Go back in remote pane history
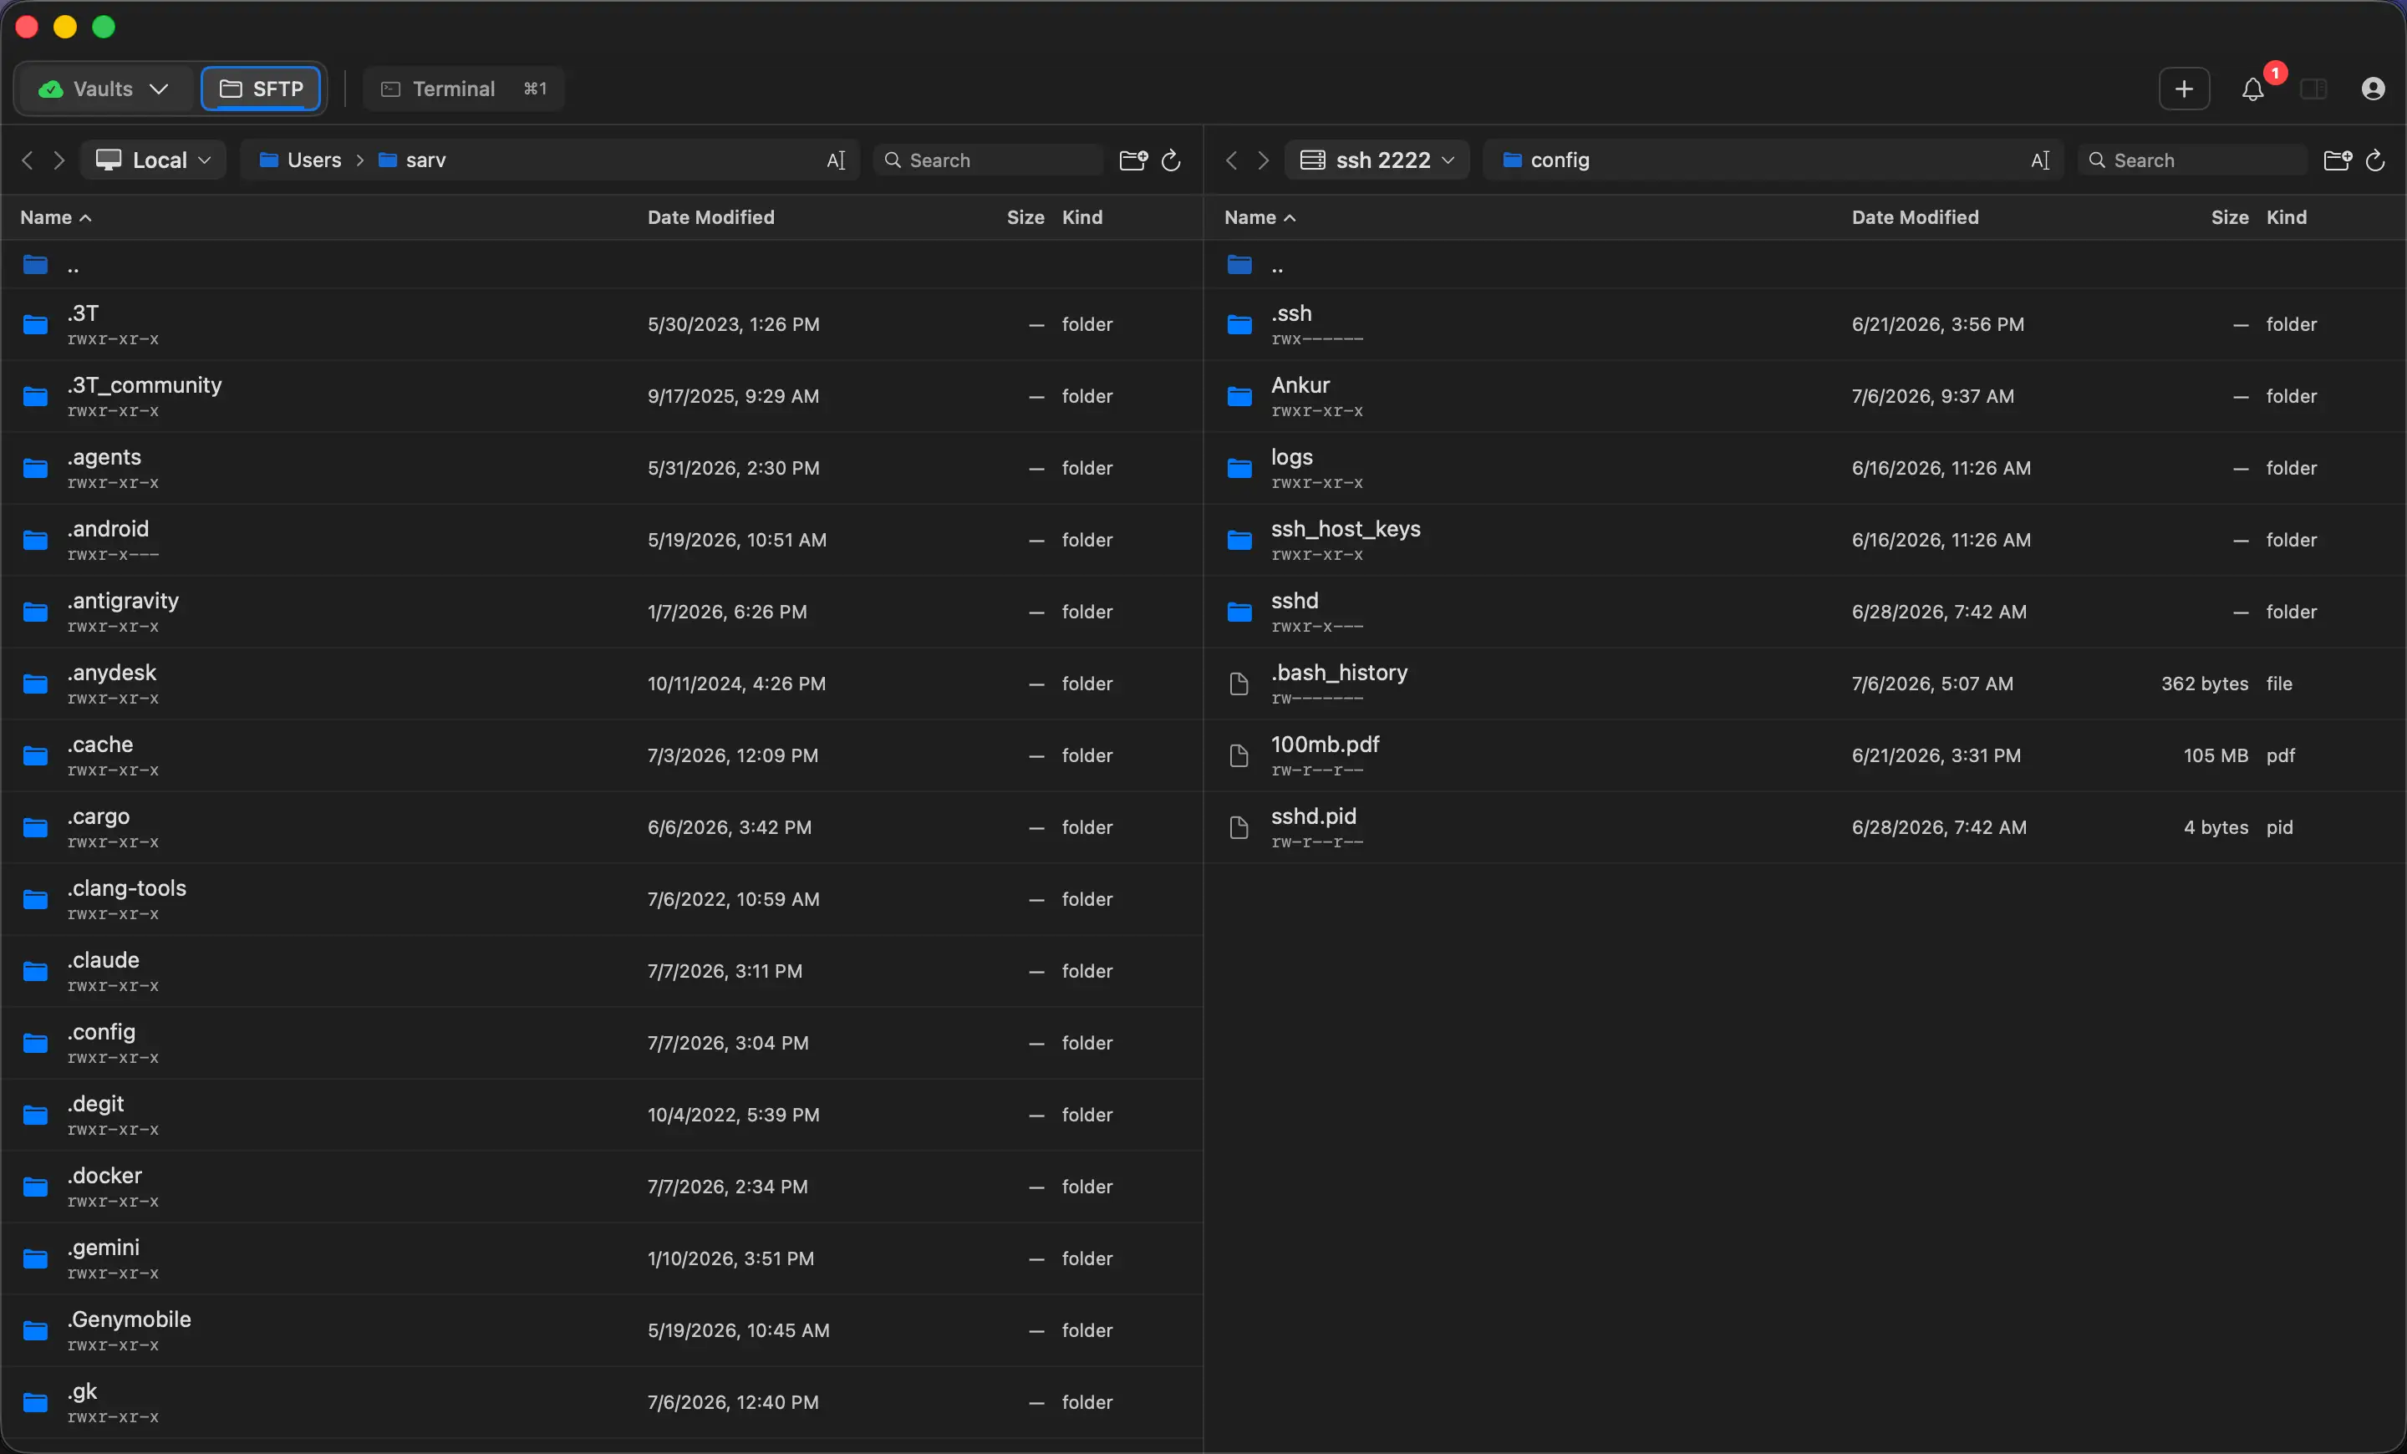This screenshot has width=2407, height=1454. 1232,160
